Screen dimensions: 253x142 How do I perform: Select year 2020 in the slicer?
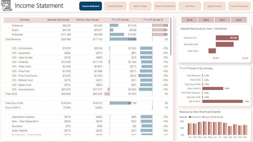point(206,20)
